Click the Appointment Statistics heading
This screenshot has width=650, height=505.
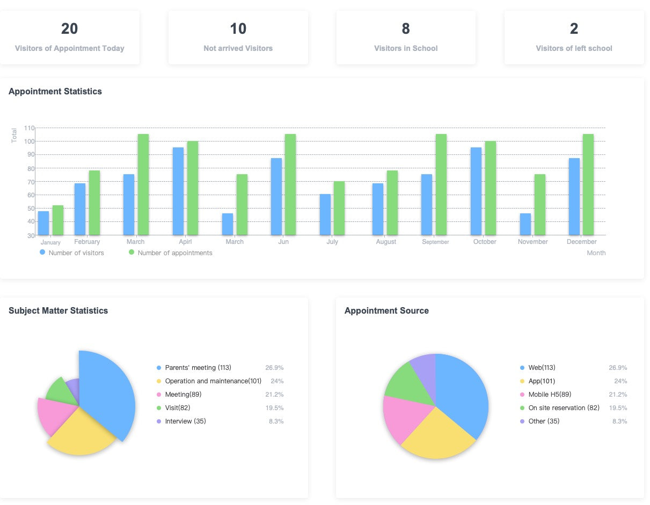pos(55,92)
